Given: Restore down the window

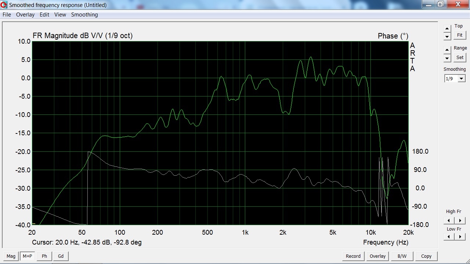Looking at the screenshot, I should point(440,4).
